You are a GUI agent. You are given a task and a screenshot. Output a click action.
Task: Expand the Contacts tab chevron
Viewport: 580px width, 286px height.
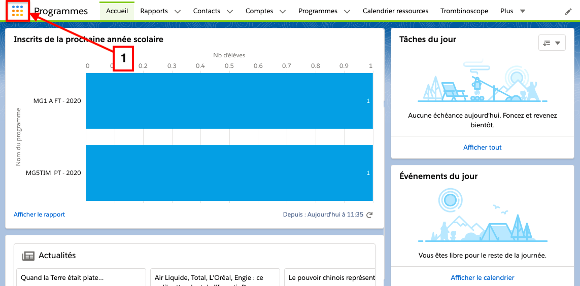(x=230, y=11)
